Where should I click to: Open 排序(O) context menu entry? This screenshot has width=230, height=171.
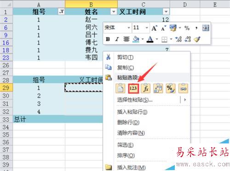point(126,155)
